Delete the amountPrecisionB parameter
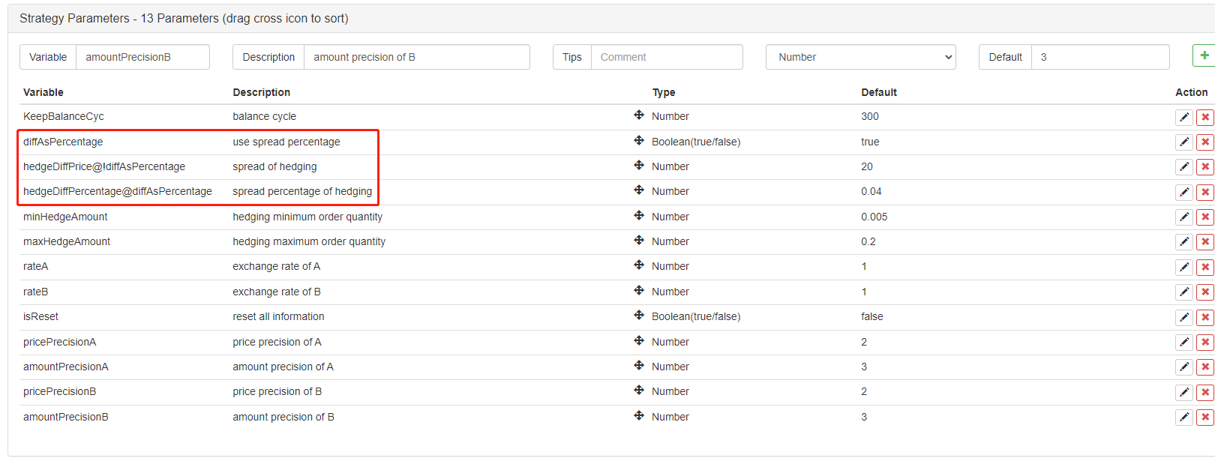 1205,418
